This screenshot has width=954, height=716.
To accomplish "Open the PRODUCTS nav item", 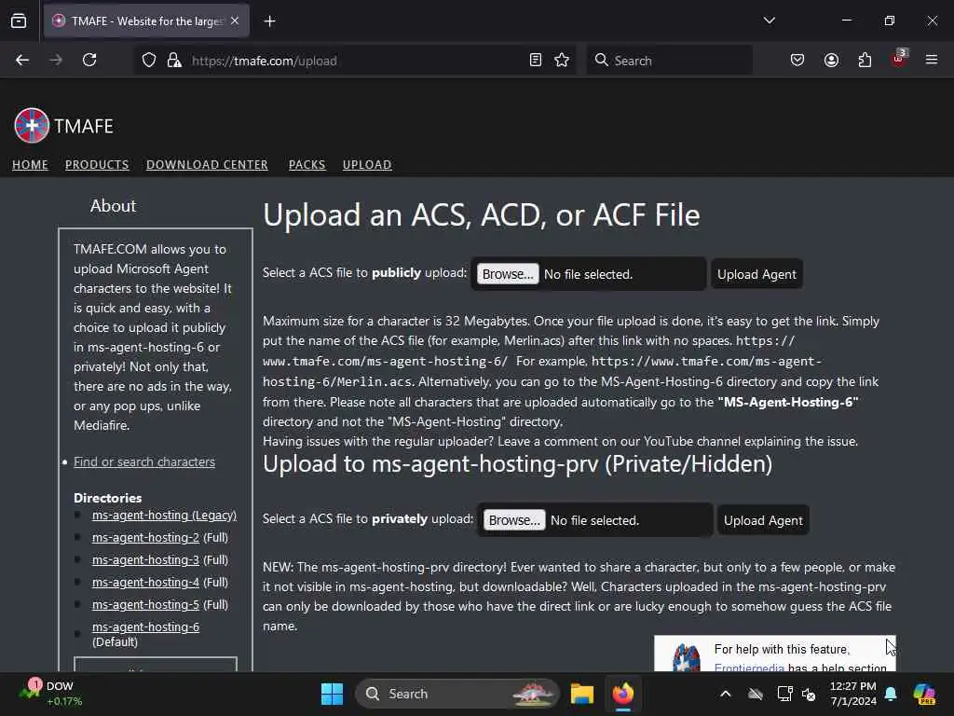I will point(97,164).
